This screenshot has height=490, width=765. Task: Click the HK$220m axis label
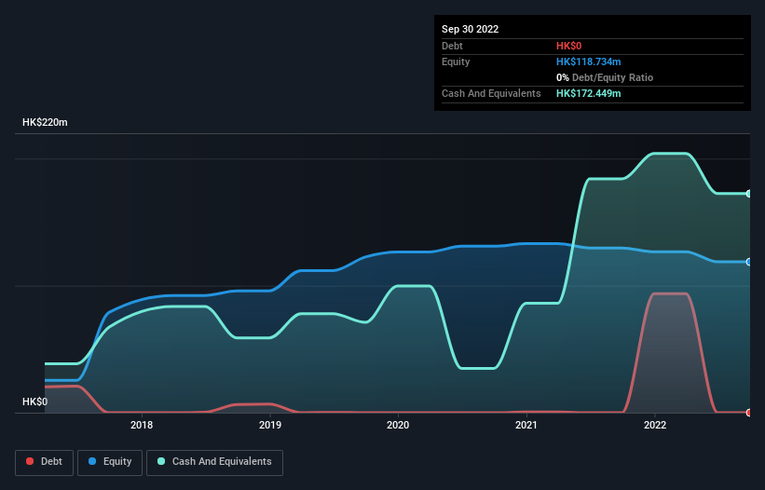45,122
